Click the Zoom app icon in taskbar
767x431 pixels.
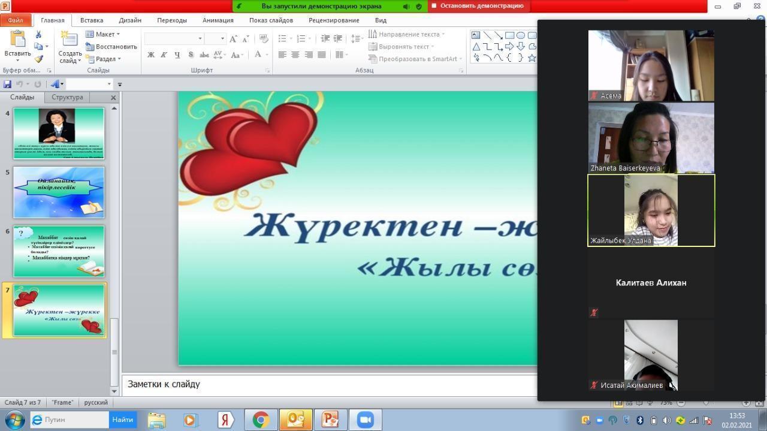coord(365,420)
